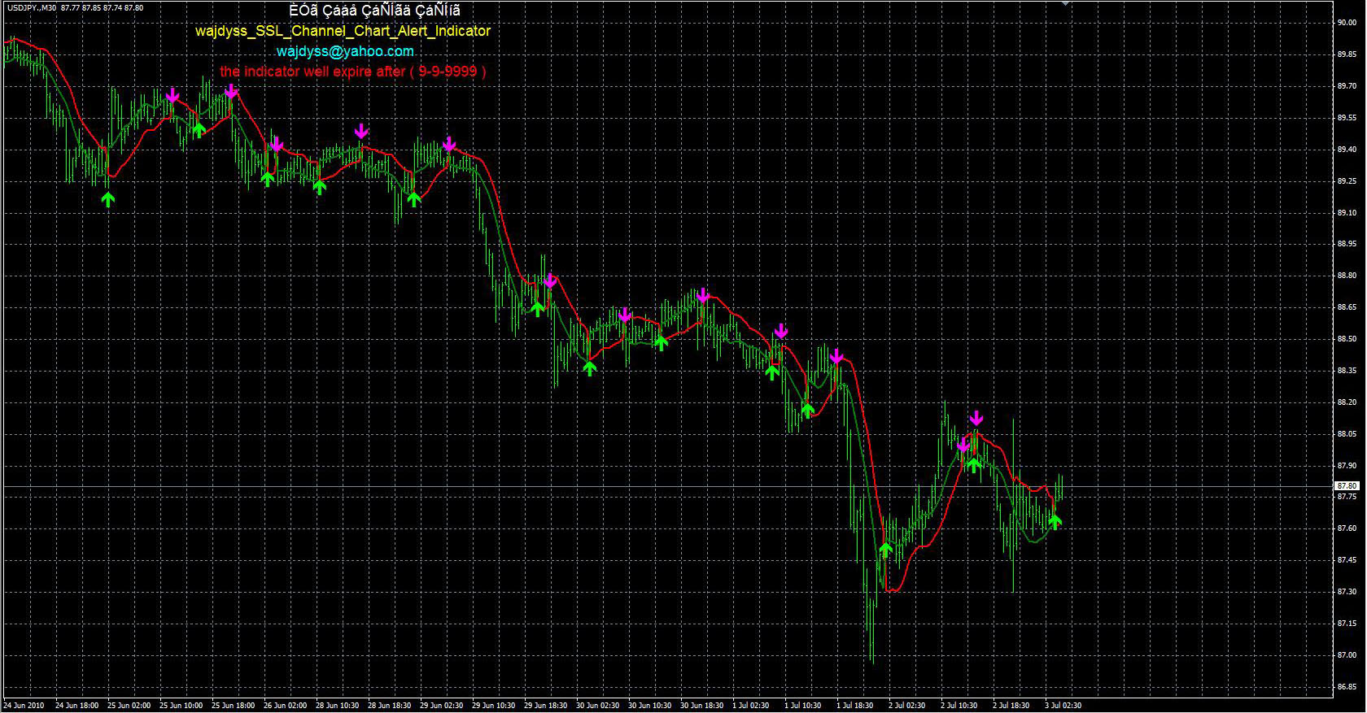Click the 89.10 price scale label
The image size is (1367, 713).
[x=1347, y=213]
